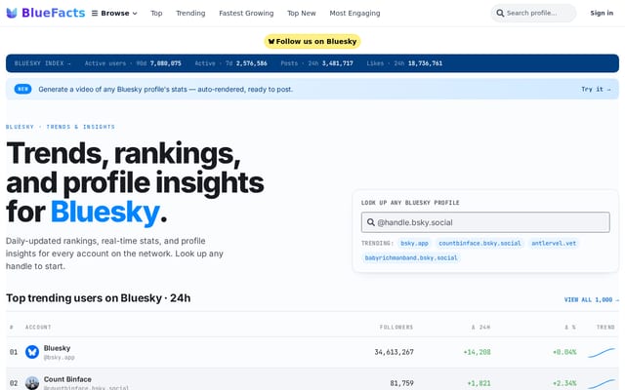Select countbinface.bsky.social trending chip

point(479,243)
